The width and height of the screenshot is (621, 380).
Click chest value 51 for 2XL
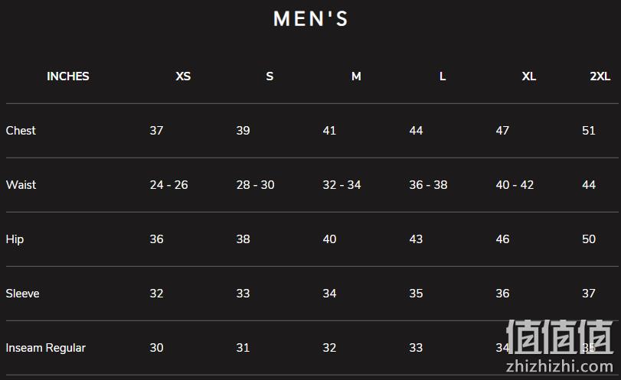point(589,131)
